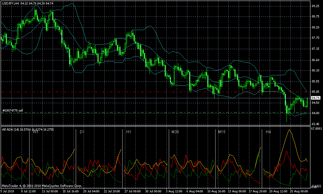Click the '5 Jul 2010' date label
The image size is (323, 194).
(x=8, y=191)
